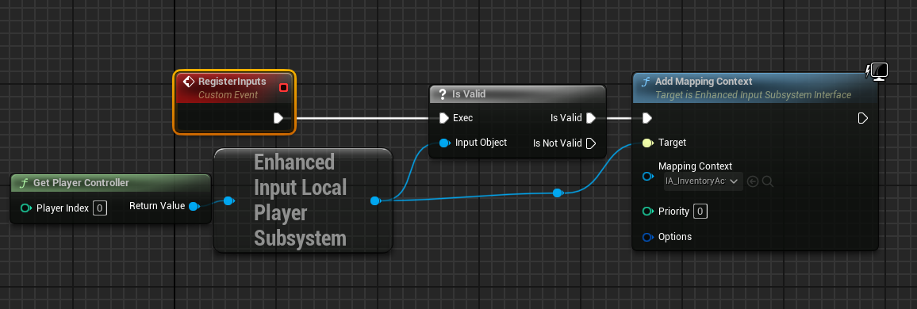The height and width of the screenshot is (309, 917).
Task: Browse to Mapping Context asset magnifier icon
Action: pos(768,181)
